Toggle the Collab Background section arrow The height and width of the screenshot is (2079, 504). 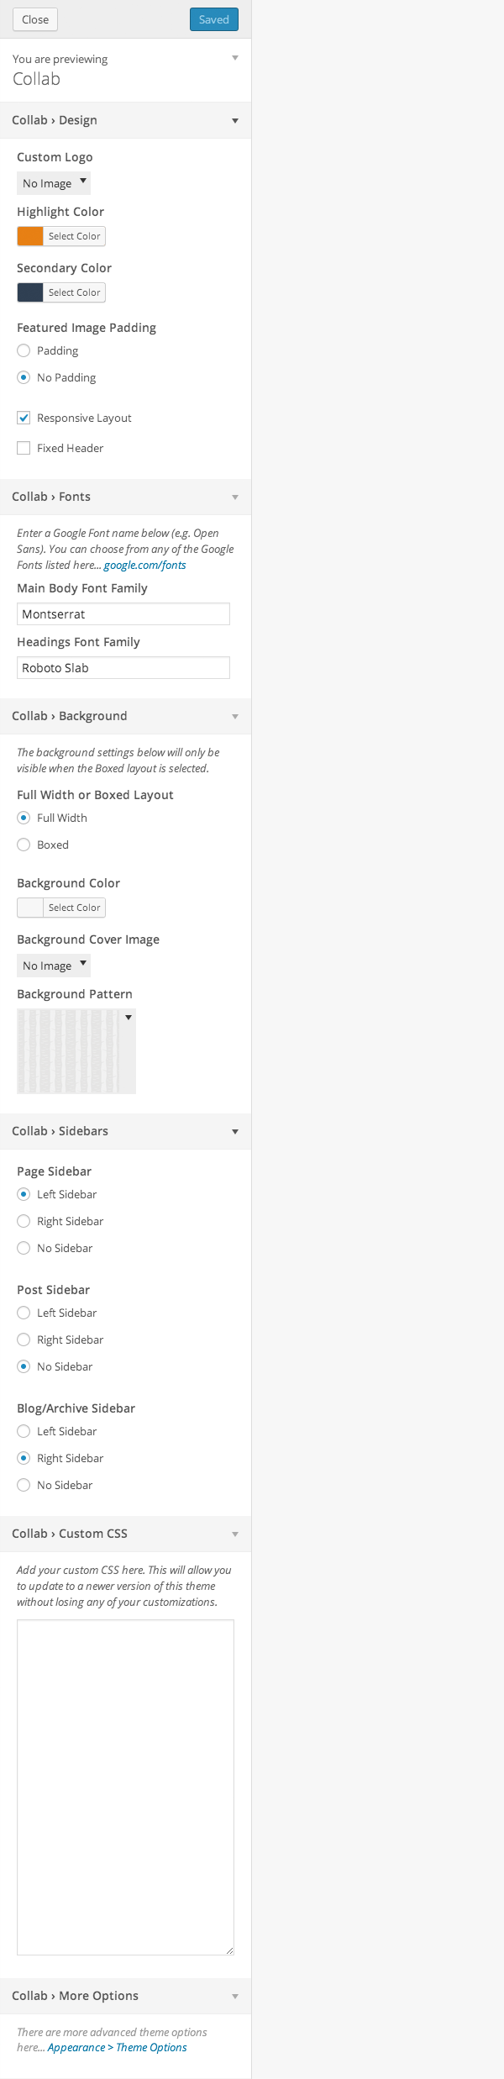(235, 717)
